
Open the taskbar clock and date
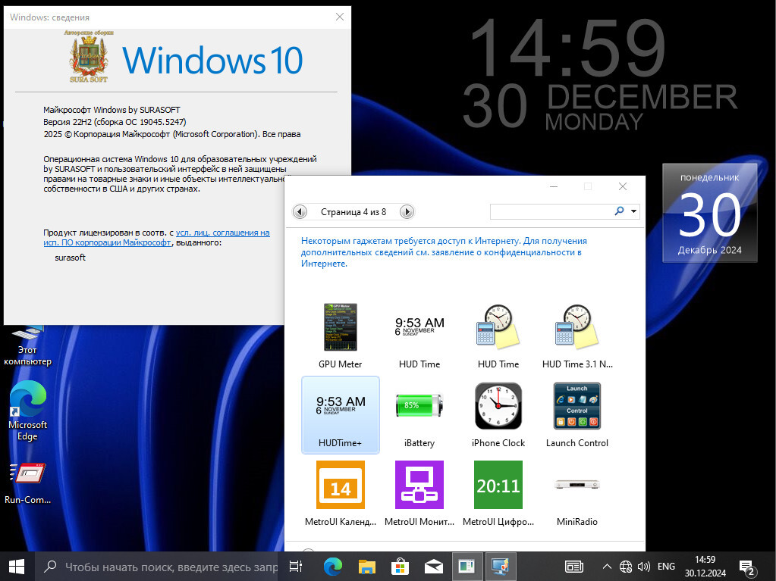(705, 567)
